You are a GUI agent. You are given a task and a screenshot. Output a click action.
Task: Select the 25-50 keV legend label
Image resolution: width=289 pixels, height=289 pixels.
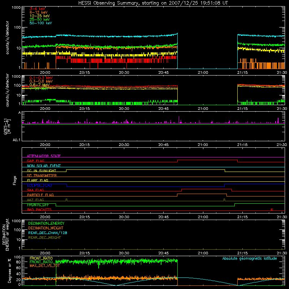pyautogui.click(x=40, y=20)
